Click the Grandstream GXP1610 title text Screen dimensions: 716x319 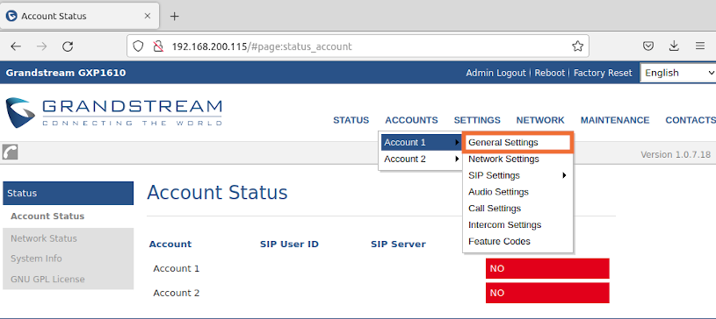[x=66, y=73]
